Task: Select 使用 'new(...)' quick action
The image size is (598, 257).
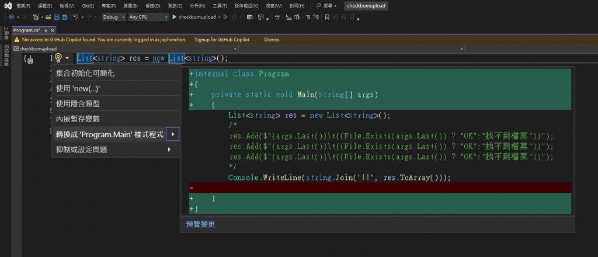Action: 116,88
